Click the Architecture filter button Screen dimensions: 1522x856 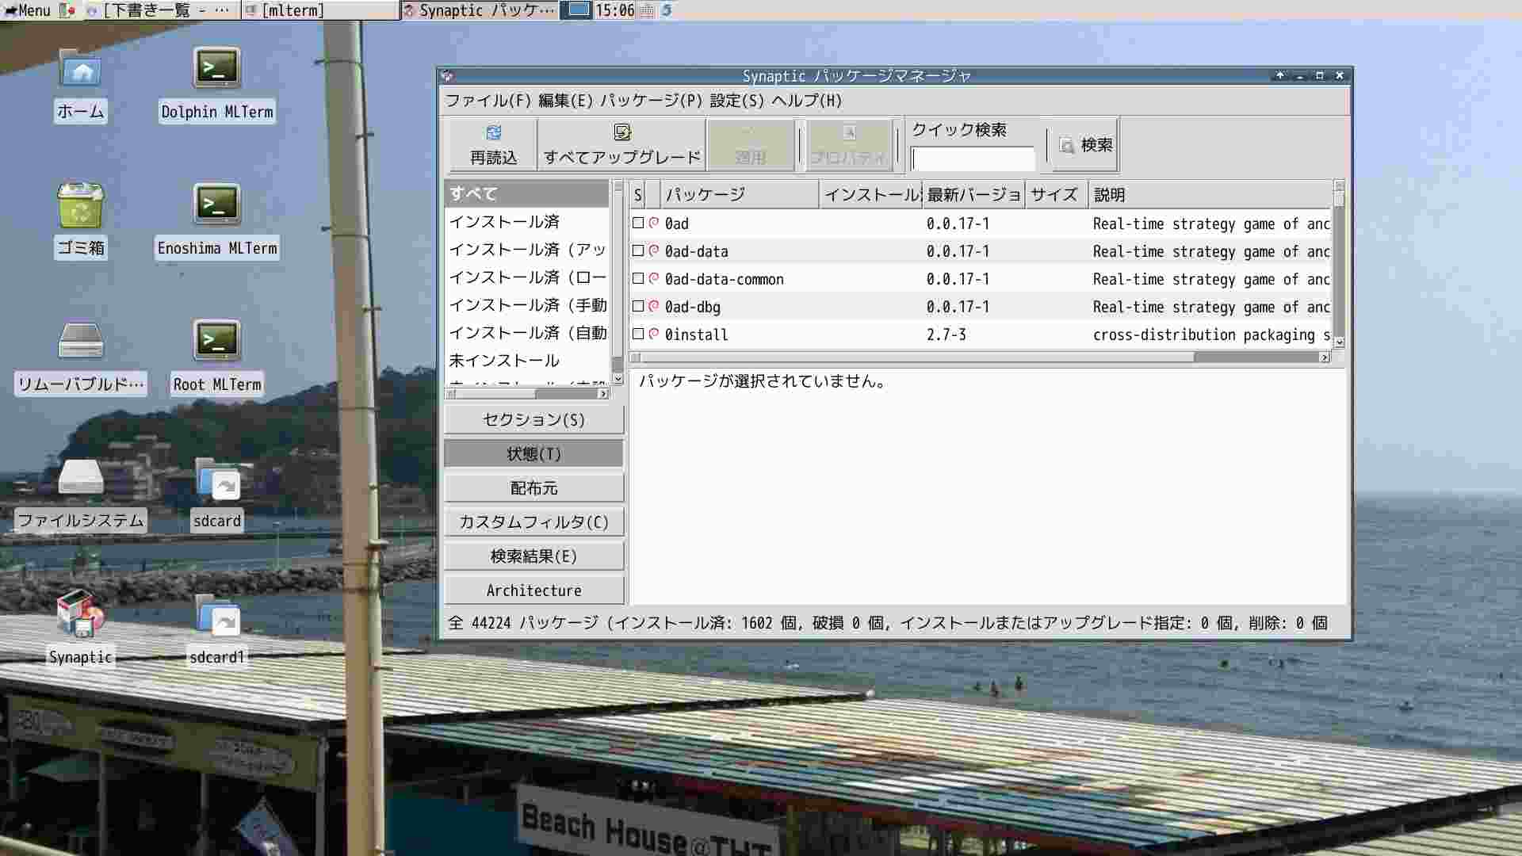coord(533,590)
